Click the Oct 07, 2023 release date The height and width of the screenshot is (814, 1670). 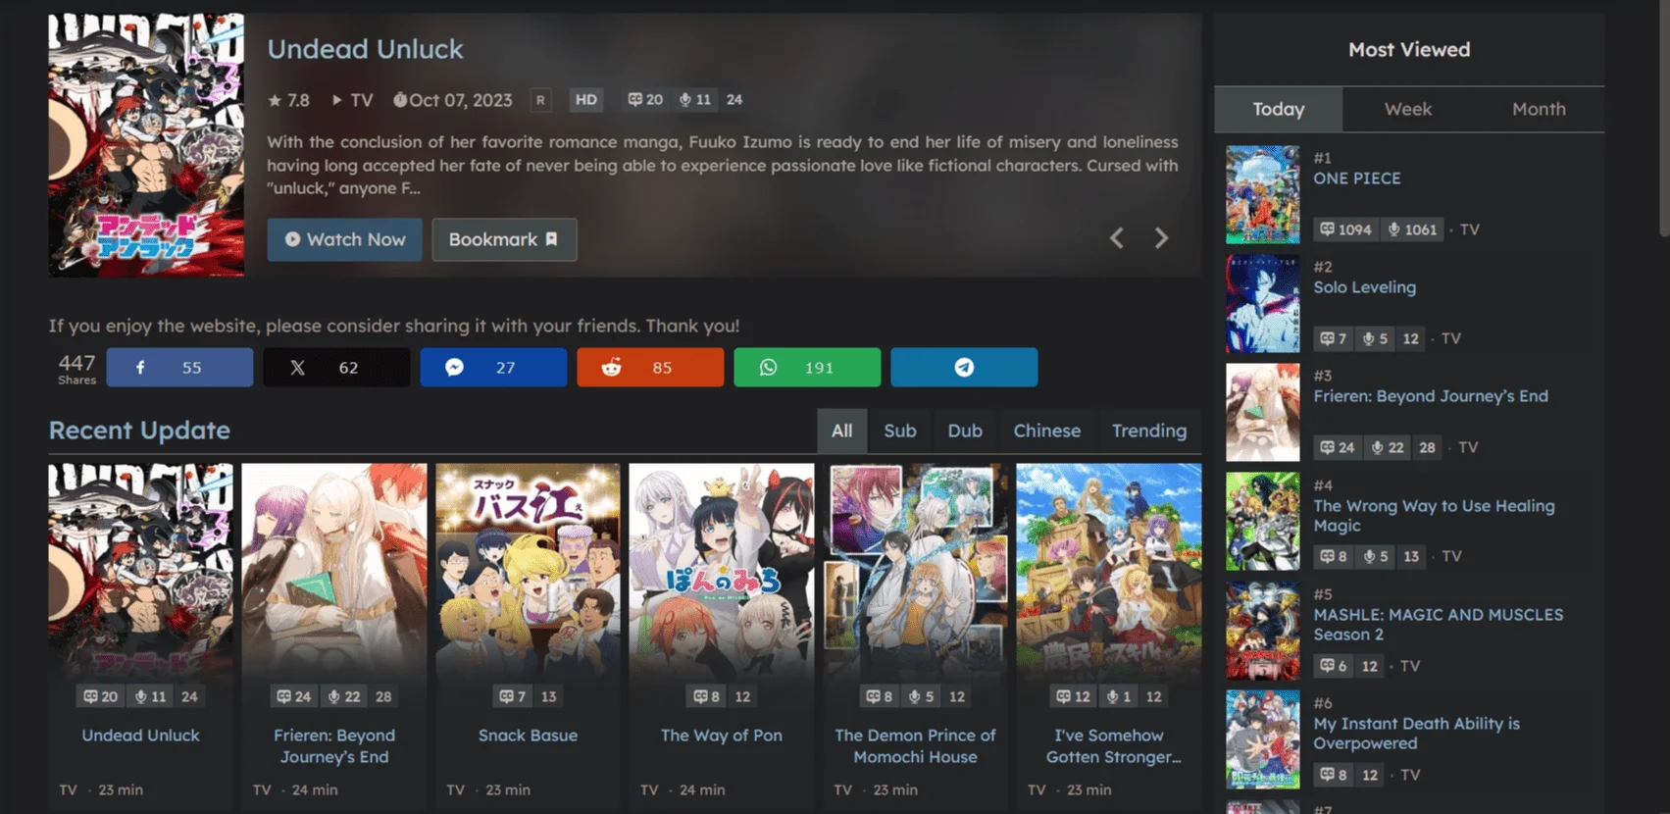[x=452, y=100]
